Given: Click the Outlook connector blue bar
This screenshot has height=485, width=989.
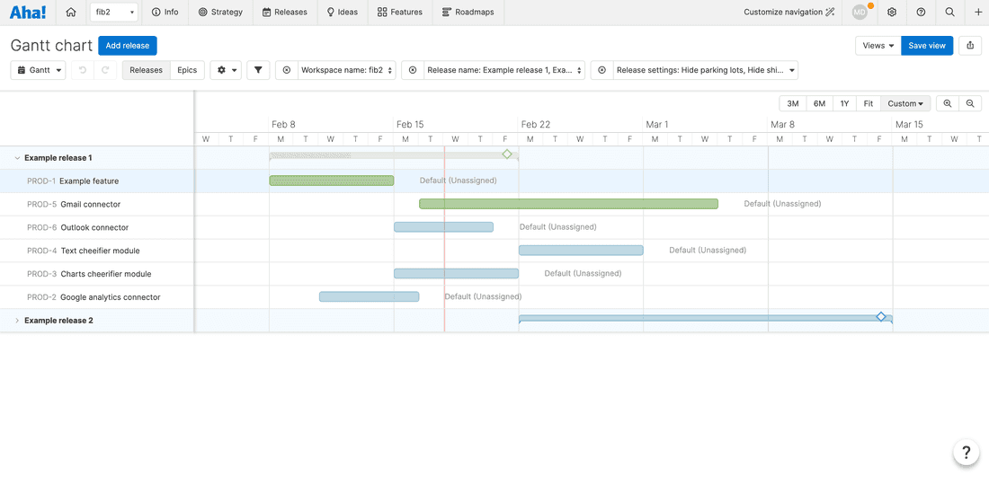Looking at the screenshot, I should [x=444, y=226].
